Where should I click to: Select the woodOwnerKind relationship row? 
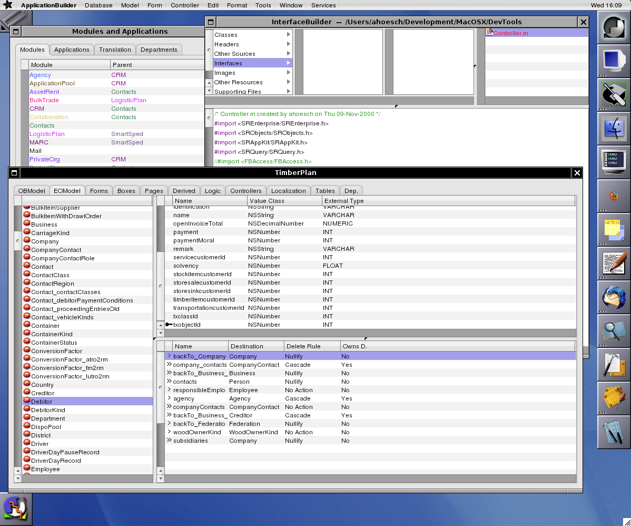pos(370,432)
